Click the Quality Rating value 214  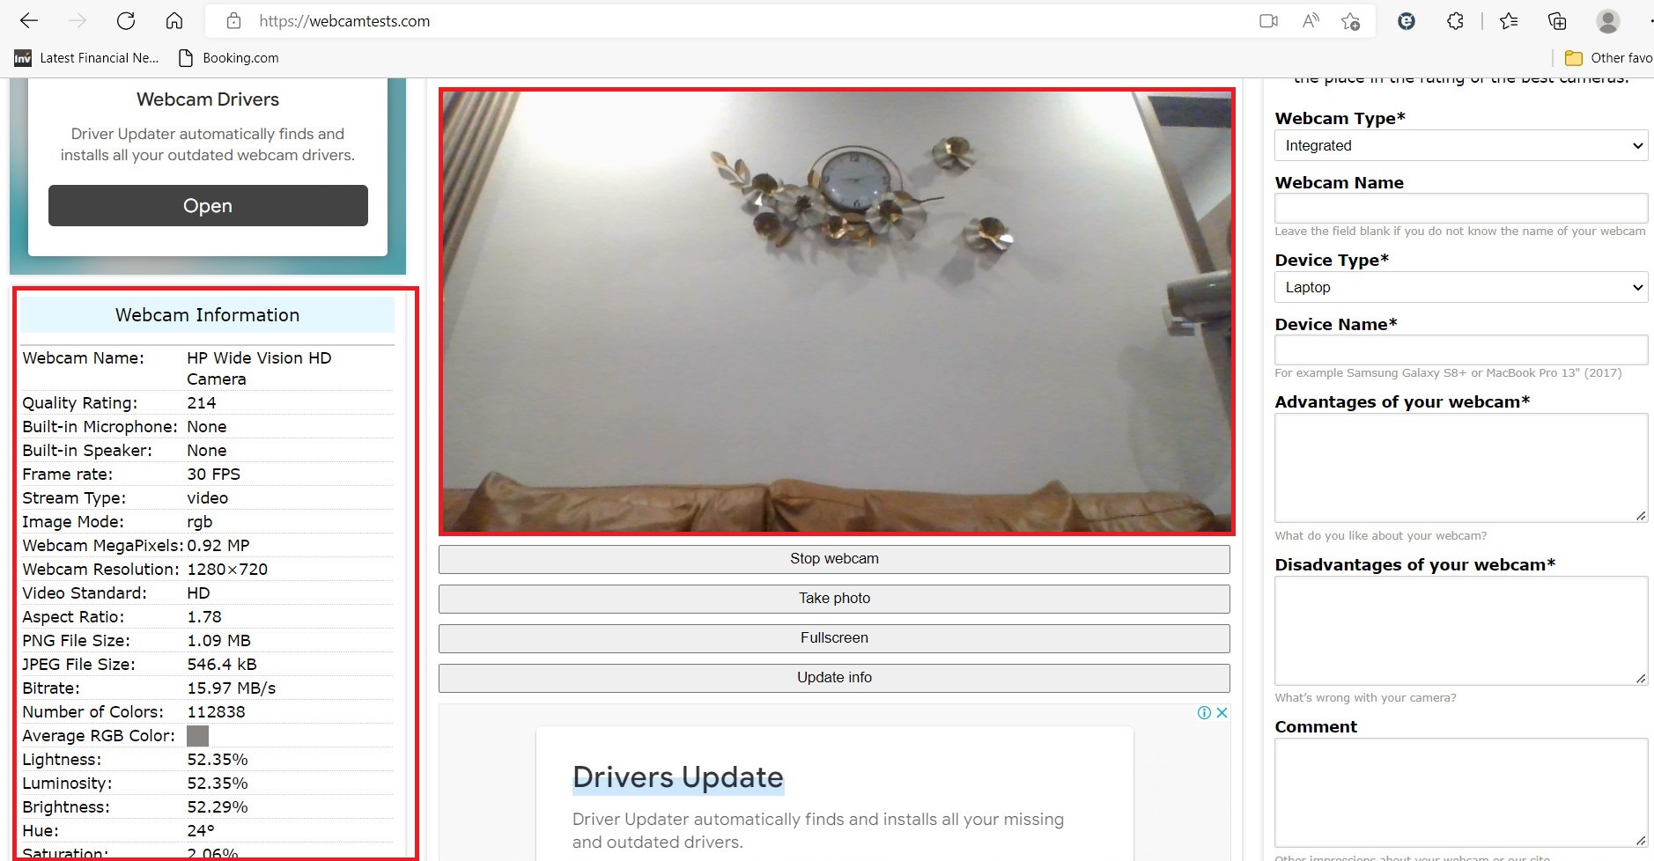point(202,403)
